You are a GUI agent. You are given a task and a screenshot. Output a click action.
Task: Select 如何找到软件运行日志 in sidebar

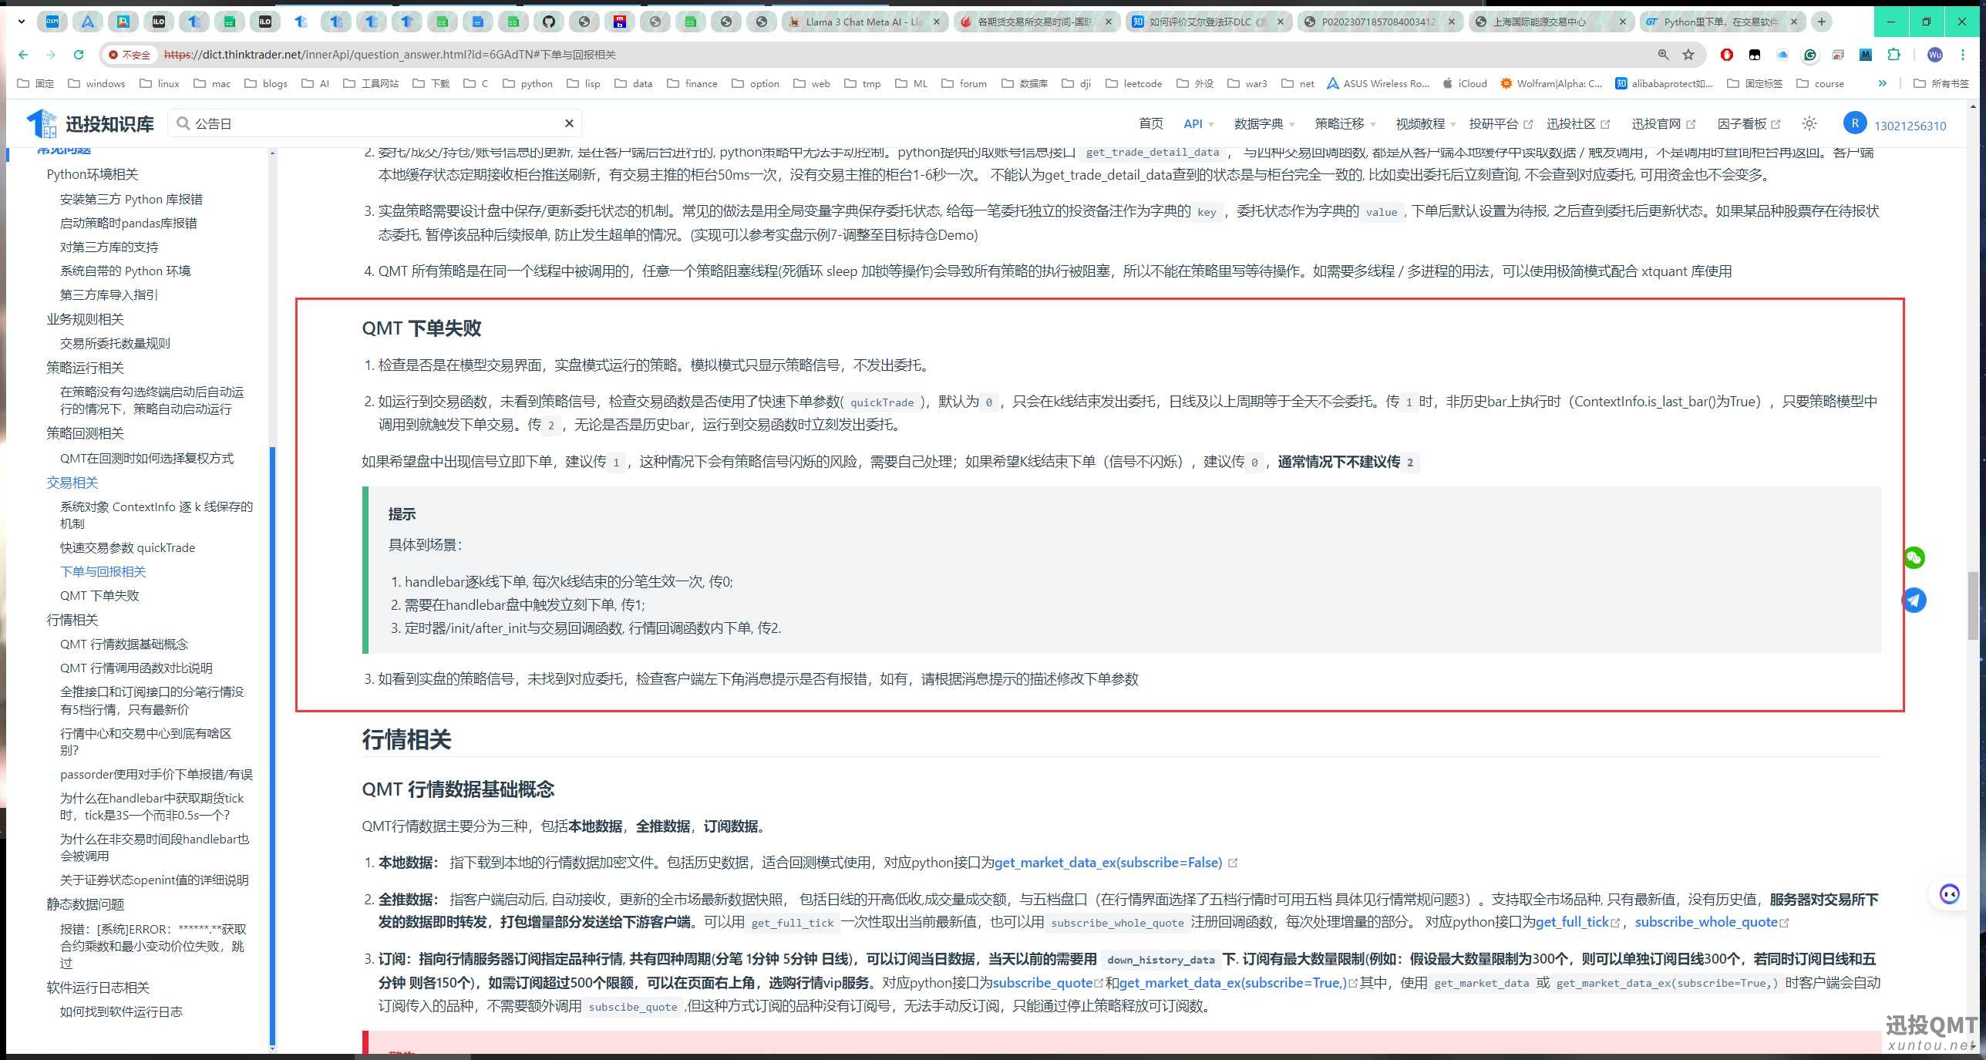coord(121,1011)
